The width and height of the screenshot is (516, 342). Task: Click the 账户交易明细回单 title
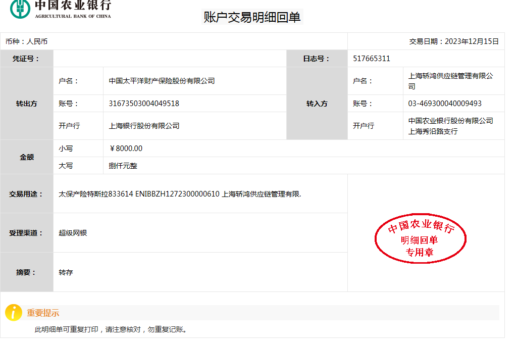pyautogui.click(x=252, y=17)
